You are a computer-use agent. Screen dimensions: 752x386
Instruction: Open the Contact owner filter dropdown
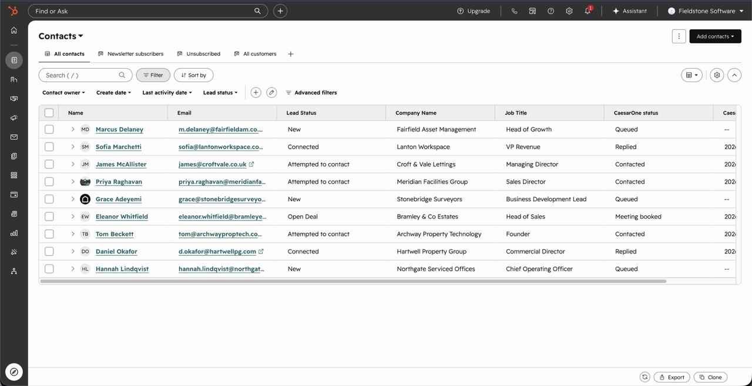(63, 93)
